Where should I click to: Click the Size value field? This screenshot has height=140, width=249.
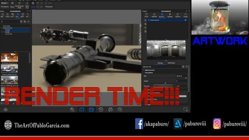tap(181, 76)
